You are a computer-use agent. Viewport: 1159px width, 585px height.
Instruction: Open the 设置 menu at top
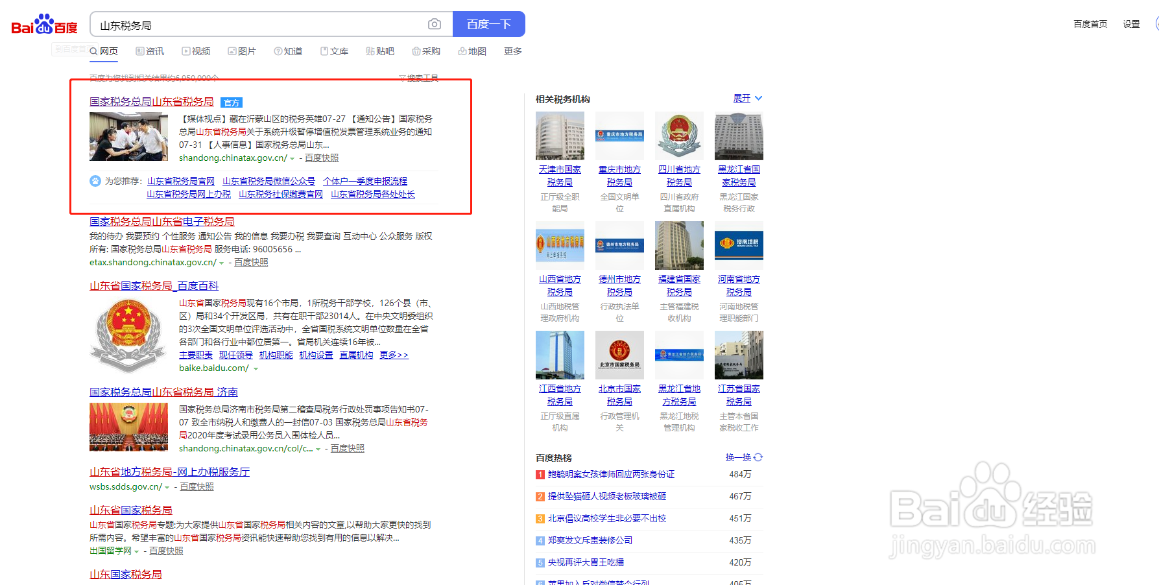click(1131, 24)
